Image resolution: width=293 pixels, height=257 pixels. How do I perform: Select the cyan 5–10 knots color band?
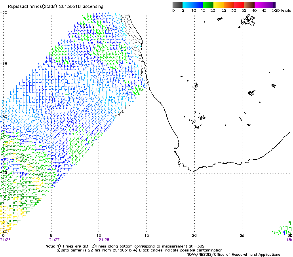coord(187,5)
